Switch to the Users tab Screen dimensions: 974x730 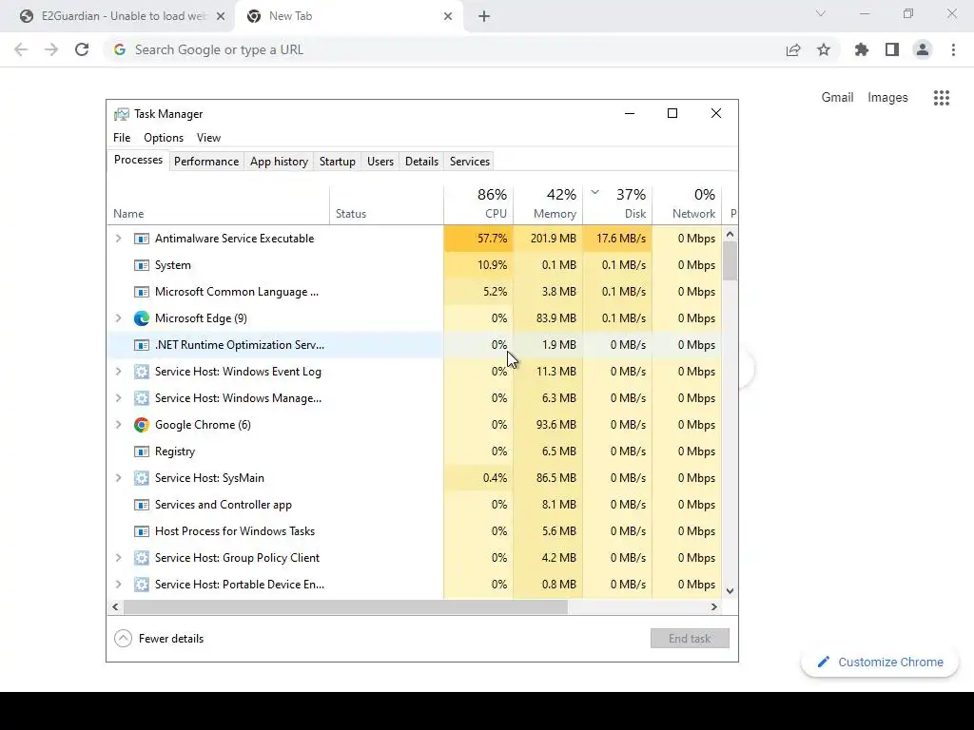[x=380, y=162]
